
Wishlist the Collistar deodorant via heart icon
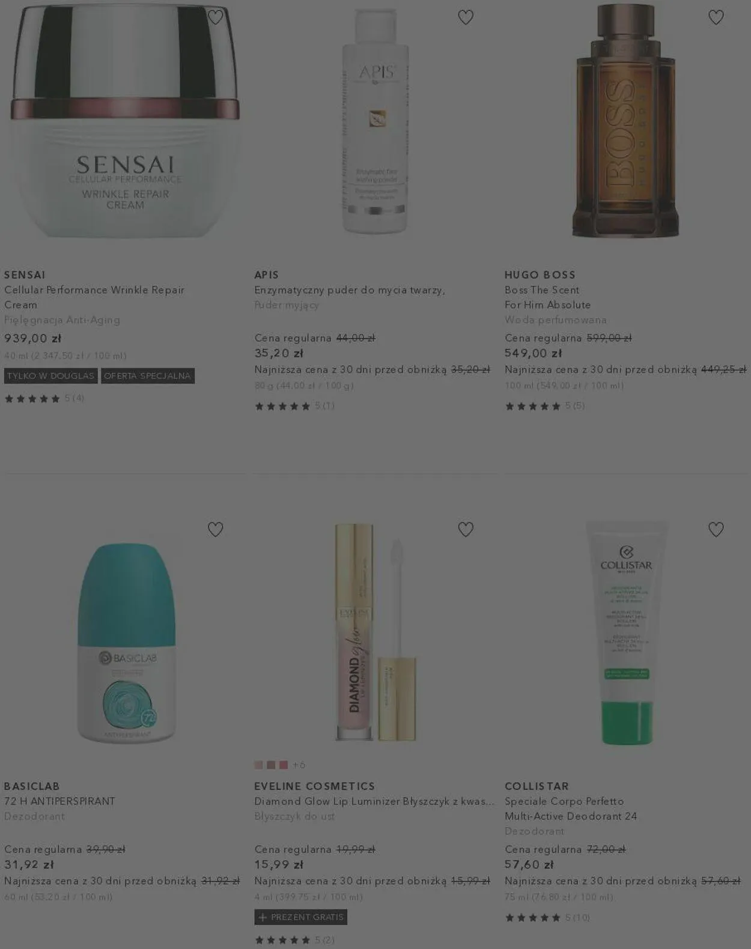tap(716, 529)
